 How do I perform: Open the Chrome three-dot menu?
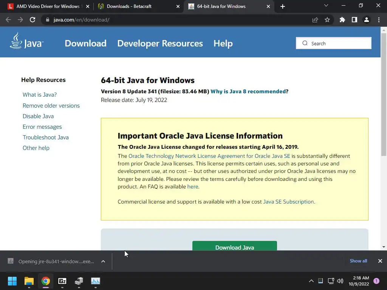tap(379, 20)
